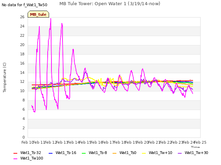This screenshot has width=221, height=165.
Task: Click the Wat1_Tw100 legend label
Action: tap(32, 158)
